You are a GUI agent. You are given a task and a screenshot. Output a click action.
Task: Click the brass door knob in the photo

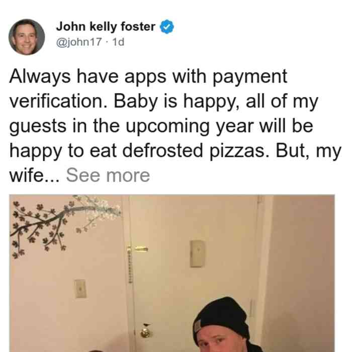(146, 331)
